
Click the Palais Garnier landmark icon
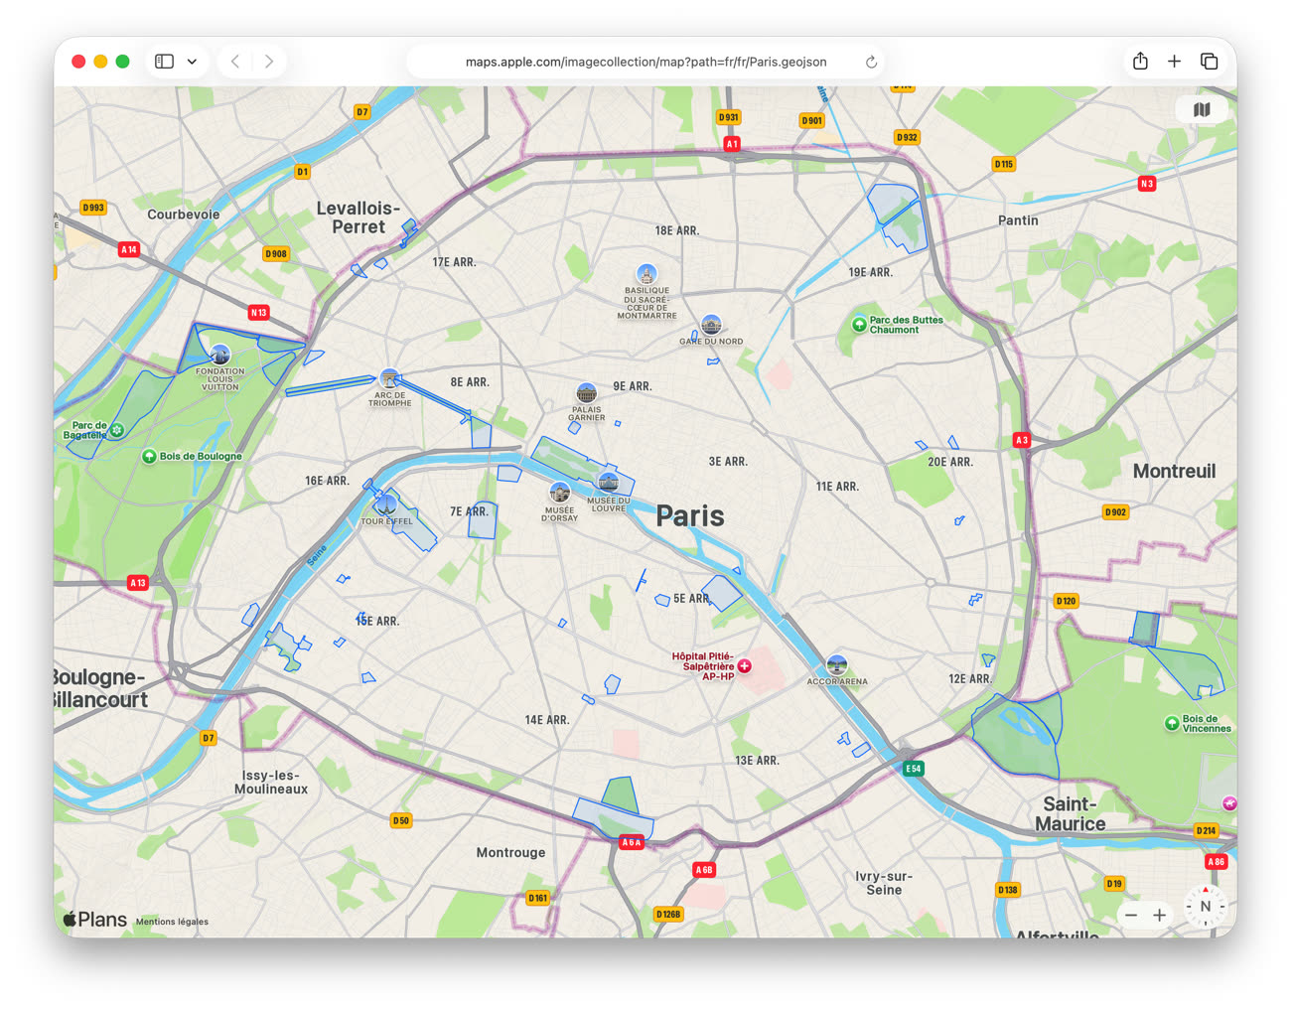point(587,393)
